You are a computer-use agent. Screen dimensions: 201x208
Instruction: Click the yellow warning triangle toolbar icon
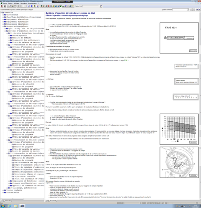[53, 6]
